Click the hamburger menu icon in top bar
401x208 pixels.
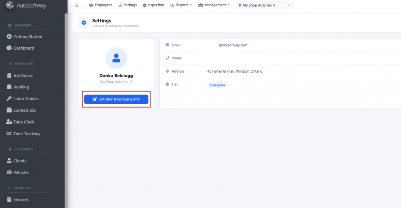(x=77, y=5)
